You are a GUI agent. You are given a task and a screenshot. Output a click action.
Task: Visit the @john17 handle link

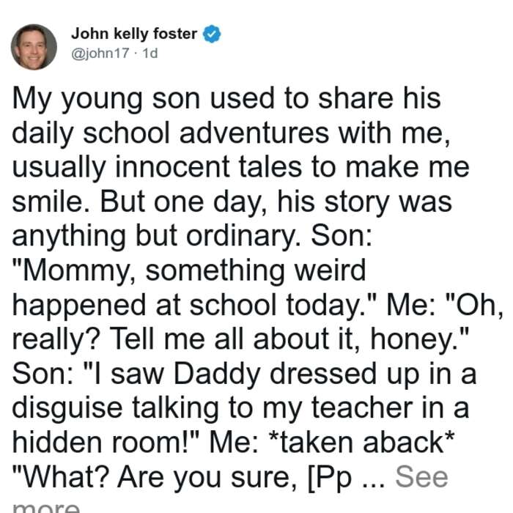(100, 53)
